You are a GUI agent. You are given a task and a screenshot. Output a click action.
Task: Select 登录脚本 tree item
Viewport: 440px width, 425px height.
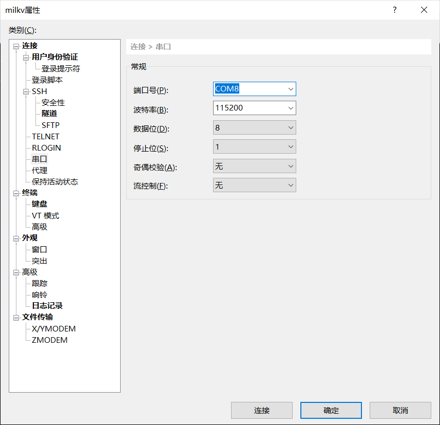(47, 80)
